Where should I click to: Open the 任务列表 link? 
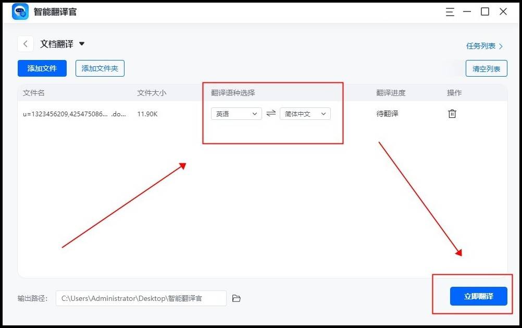[481, 46]
